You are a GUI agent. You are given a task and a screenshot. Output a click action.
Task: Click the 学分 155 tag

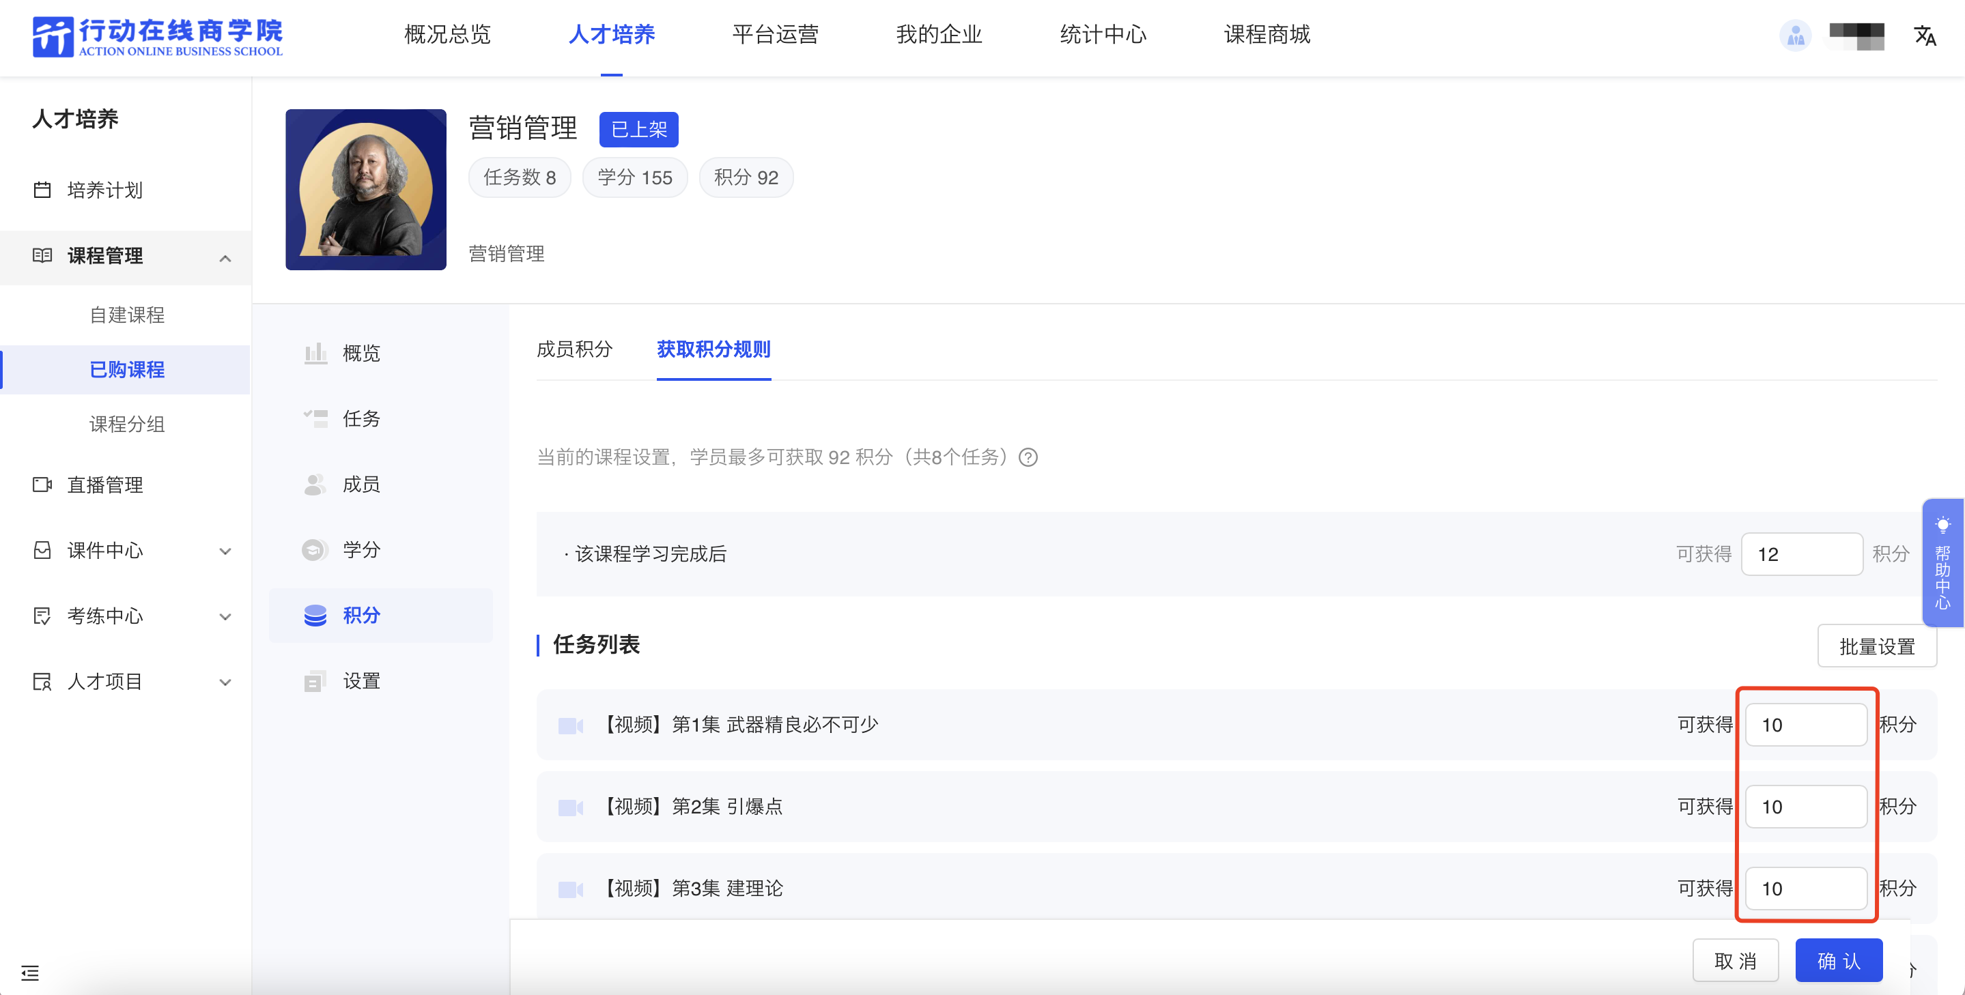coord(635,177)
